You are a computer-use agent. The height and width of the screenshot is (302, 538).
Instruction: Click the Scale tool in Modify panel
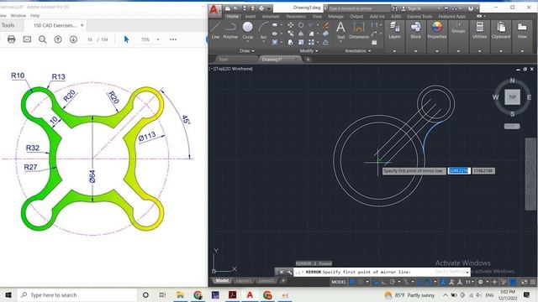(x=301, y=42)
